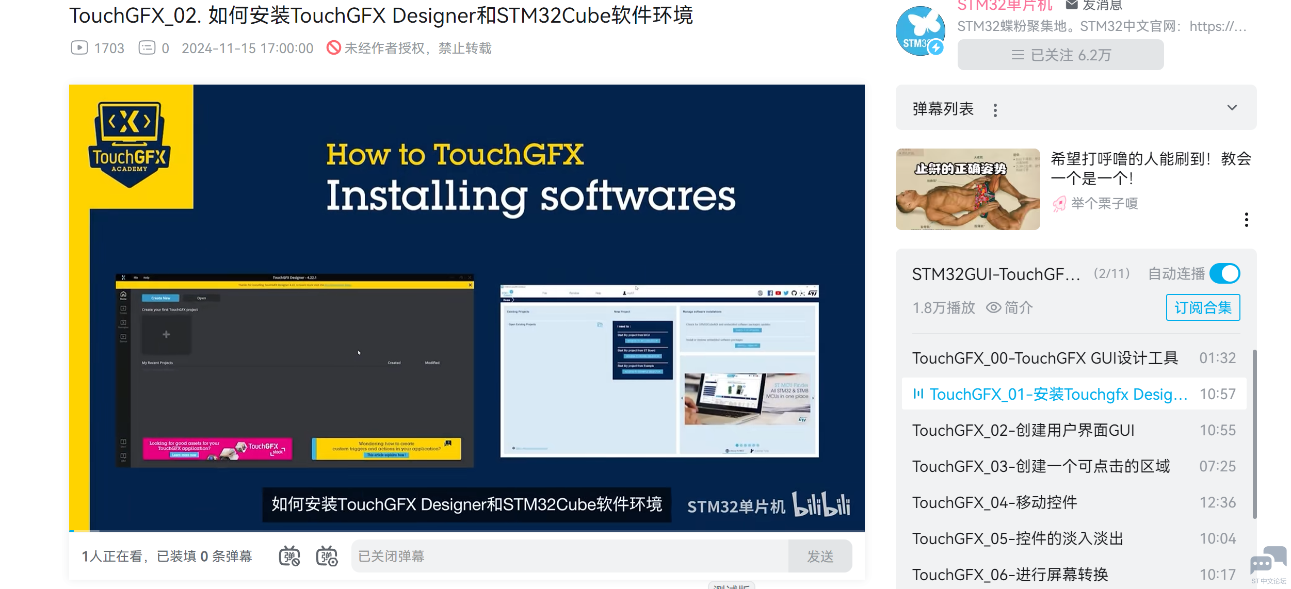Click 弹幕列表 header text

(943, 109)
